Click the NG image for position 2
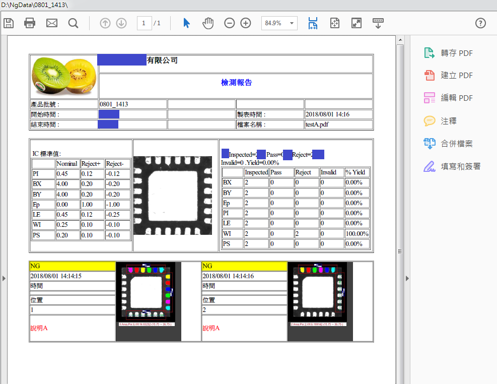 [320, 301]
